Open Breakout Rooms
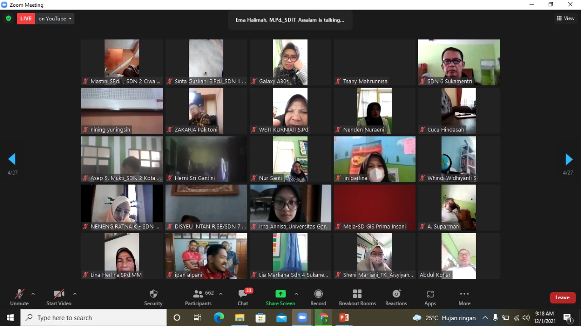Image resolution: width=581 pixels, height=326 pixels. click(357, 297)
